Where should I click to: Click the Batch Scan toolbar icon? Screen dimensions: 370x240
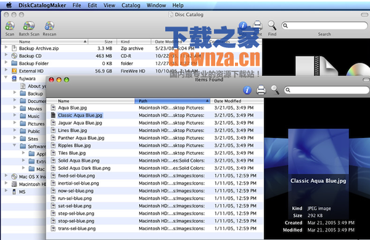(x=29, y=26)
